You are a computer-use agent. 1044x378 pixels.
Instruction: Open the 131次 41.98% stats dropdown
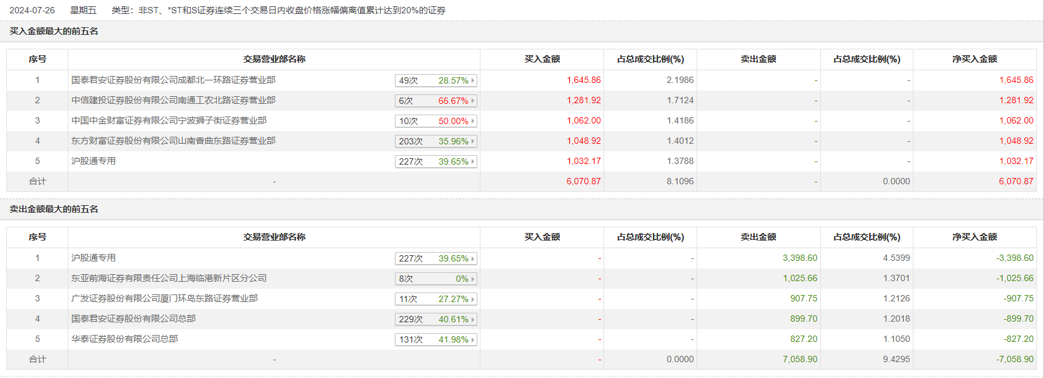click(x=435, y=339)
